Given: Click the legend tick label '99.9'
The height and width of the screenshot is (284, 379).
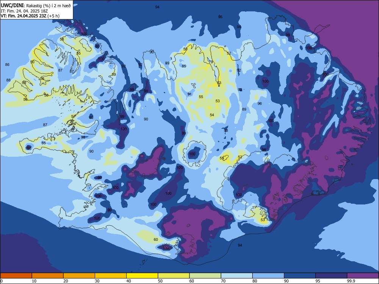Looking at the screenshot, I should click(351, 281).
